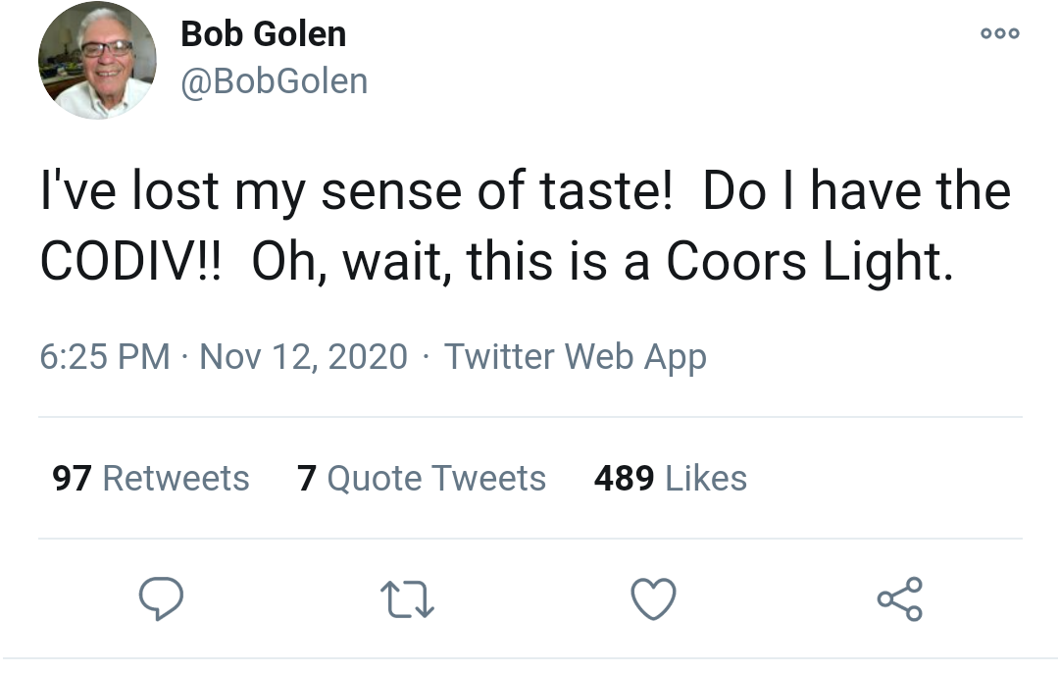The image size is (1059, 673).
Task: Click Bob Golen's profile picture
Action: tap(96, 59)
